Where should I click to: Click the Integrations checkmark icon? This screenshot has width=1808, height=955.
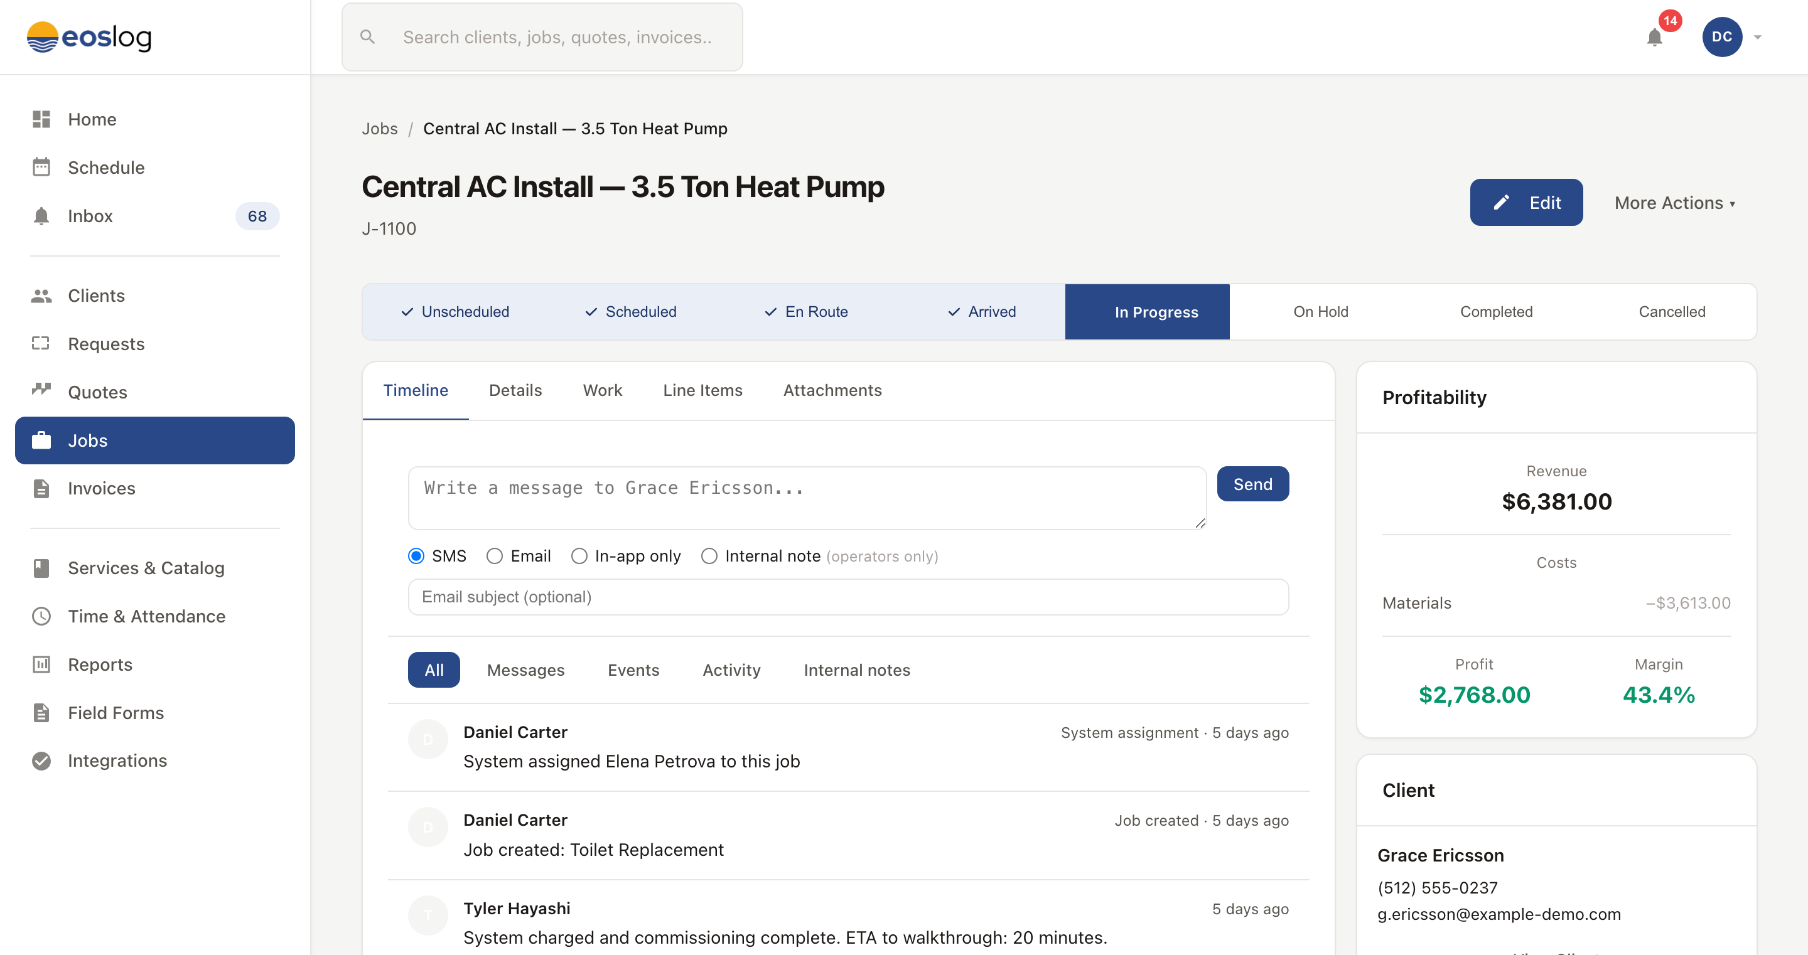pos(41,760)
